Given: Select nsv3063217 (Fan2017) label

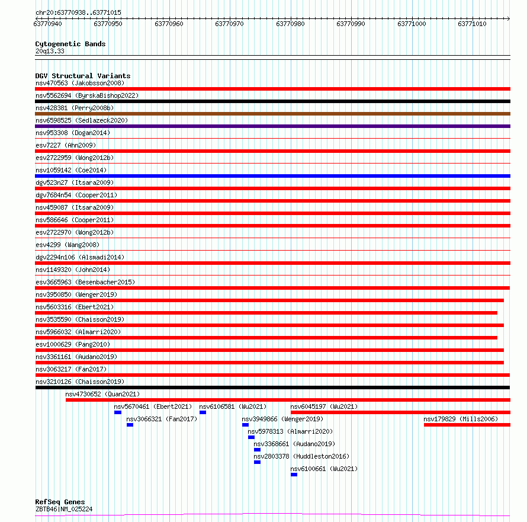Looking at the screenshot, I should (71, 369).
